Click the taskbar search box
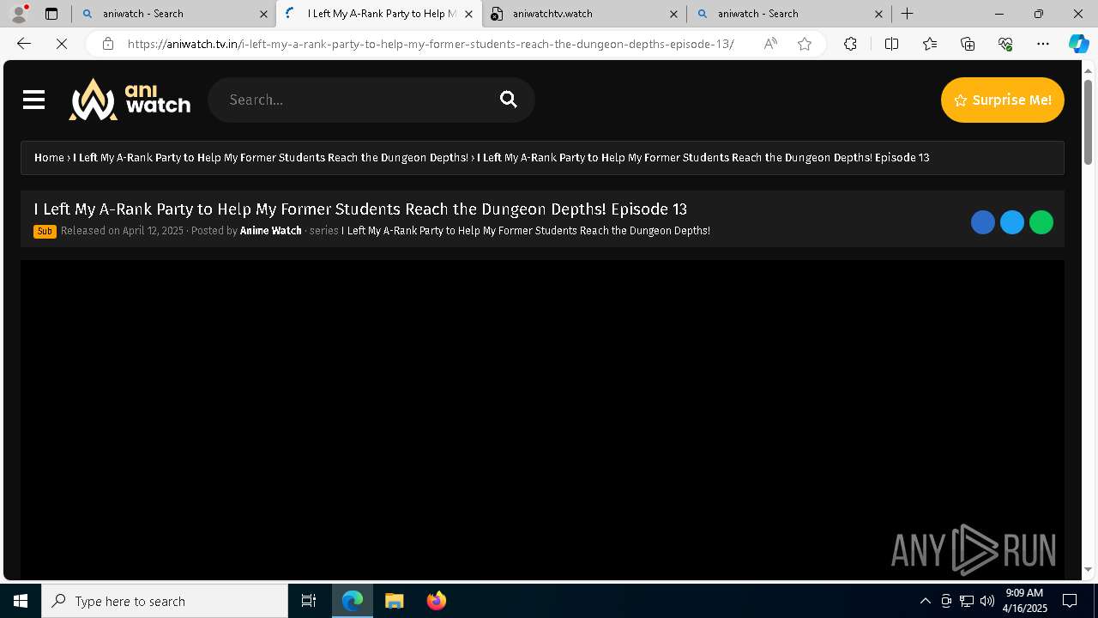This screenshot has height=618, width=1098. tap(165, 601)
